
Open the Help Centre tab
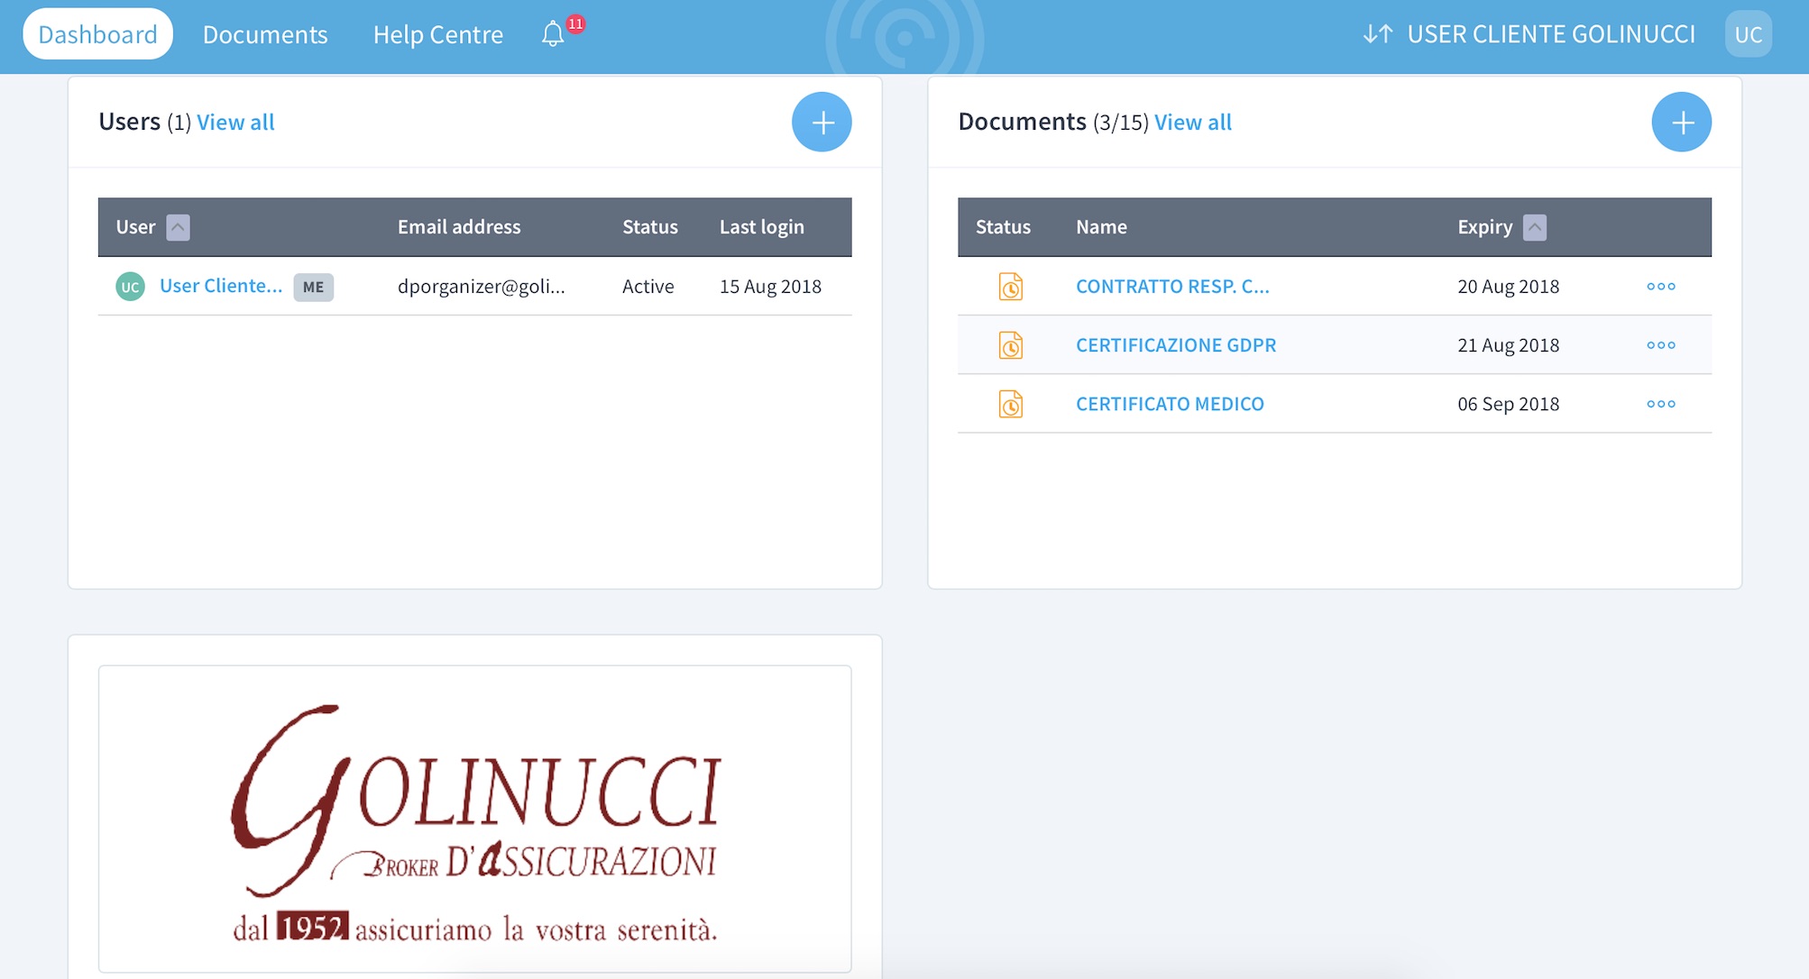click(x=438, y=34)
